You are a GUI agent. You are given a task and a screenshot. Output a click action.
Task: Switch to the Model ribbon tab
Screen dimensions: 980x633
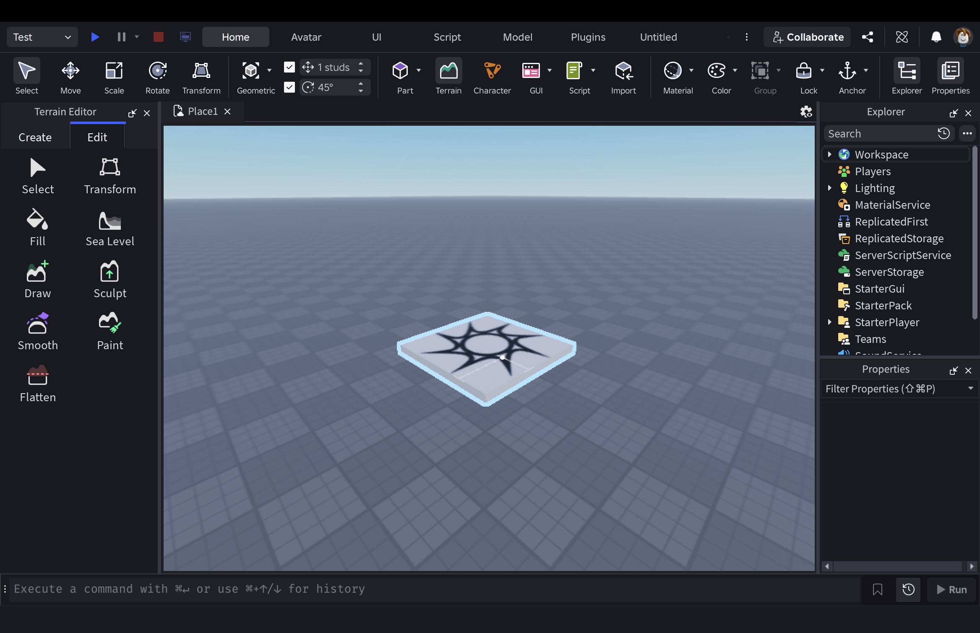(x=518, y=37)
